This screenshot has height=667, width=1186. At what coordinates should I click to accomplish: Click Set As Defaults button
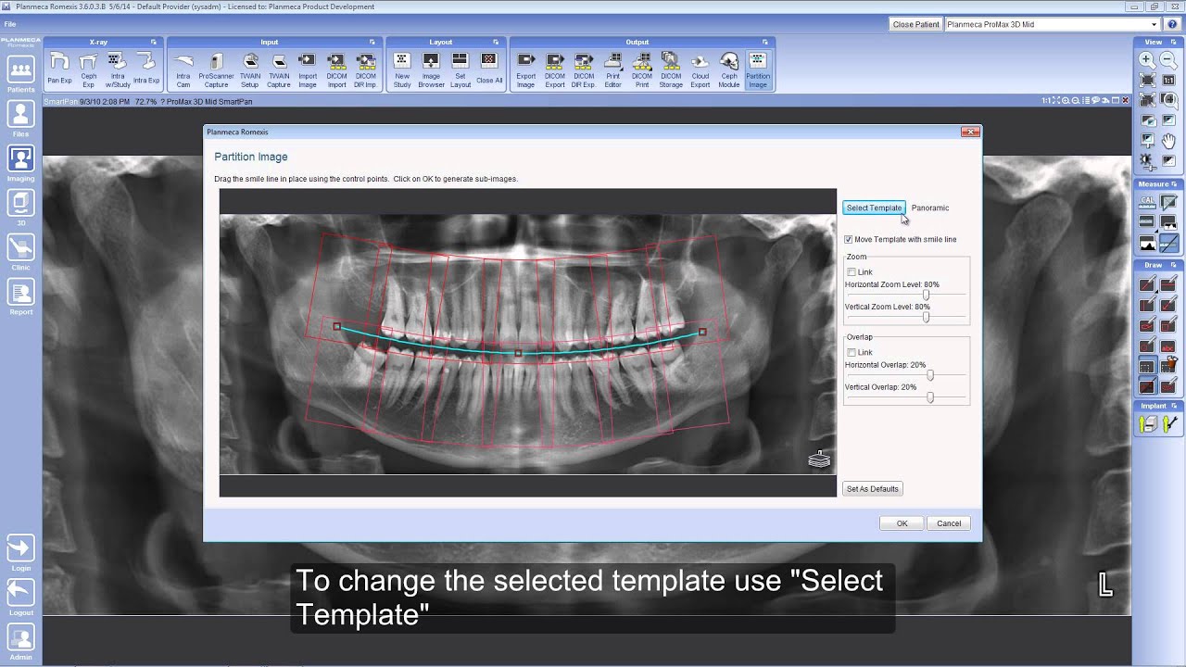coord(872,489)
